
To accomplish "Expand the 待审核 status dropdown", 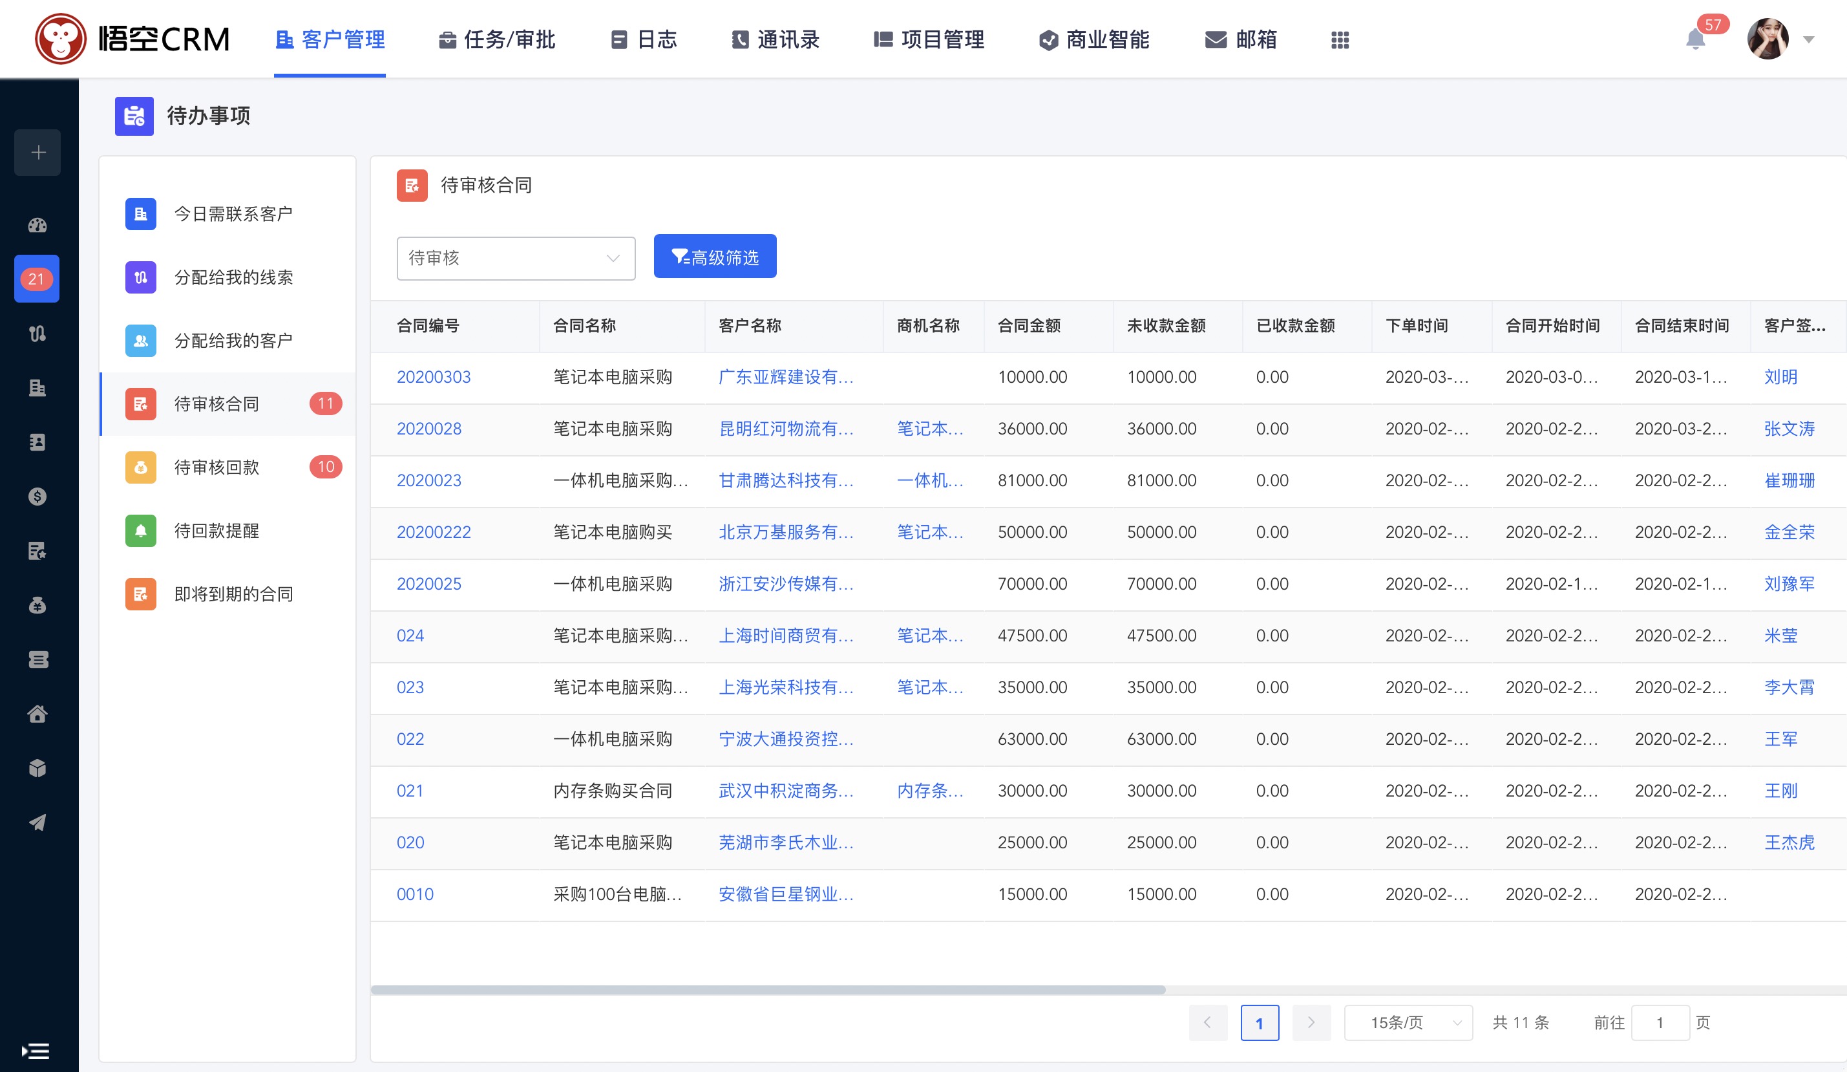I will (x=515, y=258).
